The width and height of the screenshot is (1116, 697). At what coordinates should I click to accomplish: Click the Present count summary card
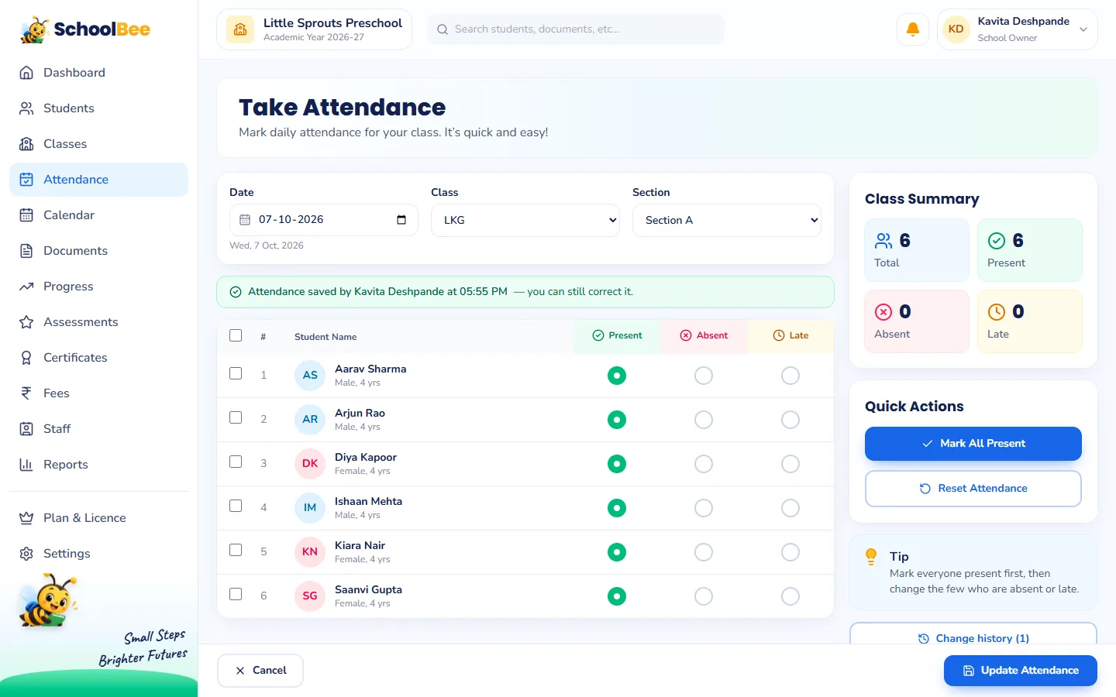(x=1030, y=250)
